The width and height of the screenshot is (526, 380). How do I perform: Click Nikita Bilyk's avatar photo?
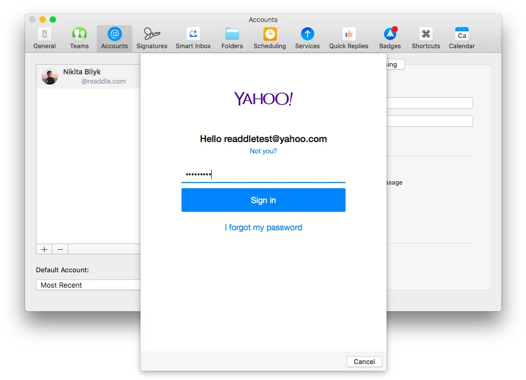(50, 76)
